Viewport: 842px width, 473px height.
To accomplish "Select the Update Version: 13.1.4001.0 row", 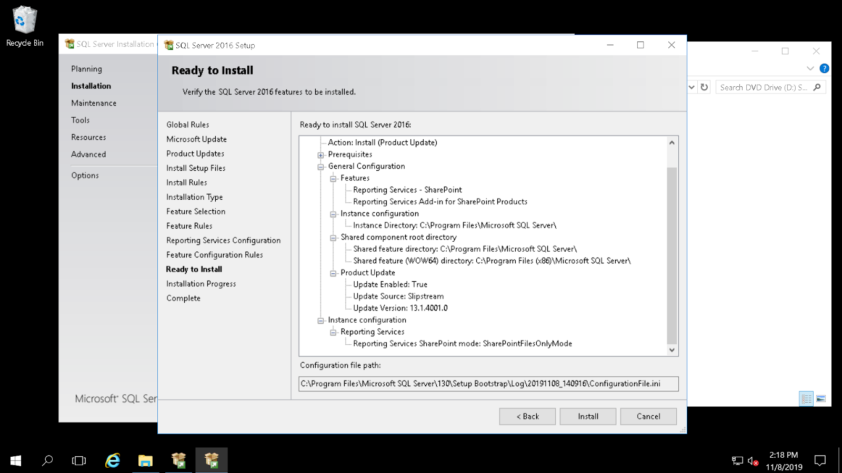I will pyautogui.click(x=400, y=308).
